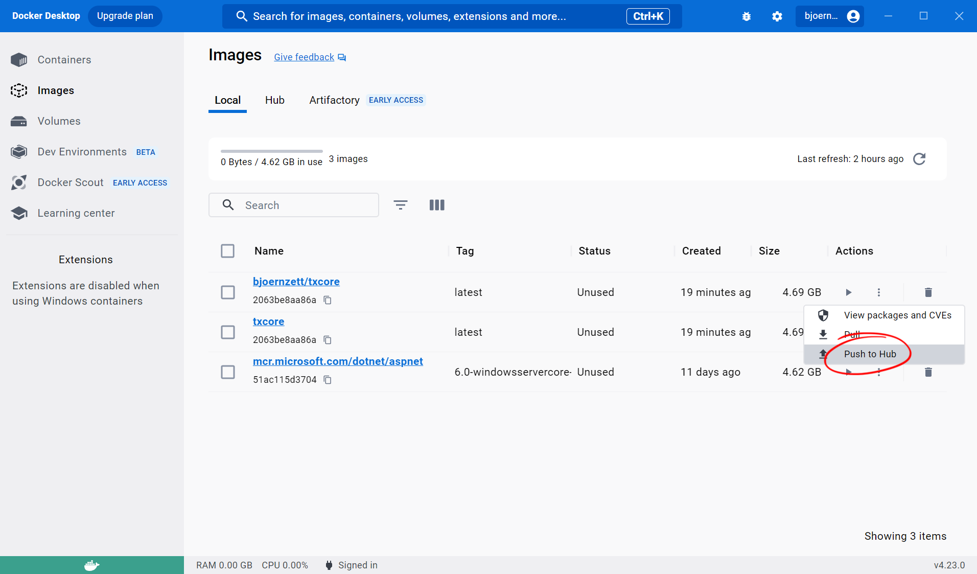Refresh the images list

(919, 159)
